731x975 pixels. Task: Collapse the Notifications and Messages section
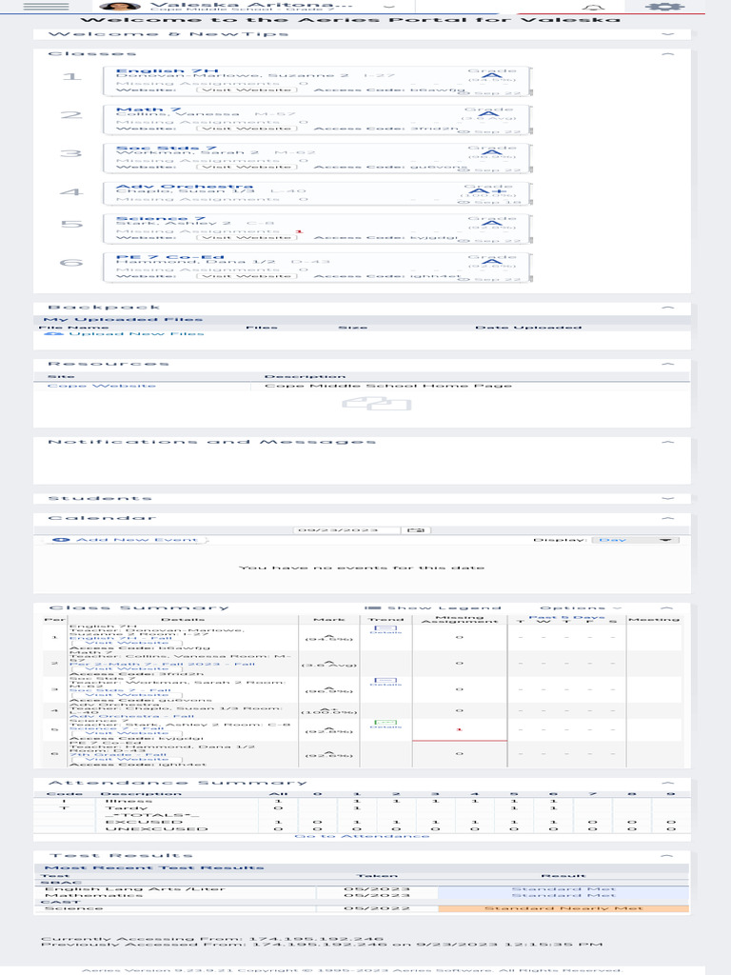[x=668, y=442]
